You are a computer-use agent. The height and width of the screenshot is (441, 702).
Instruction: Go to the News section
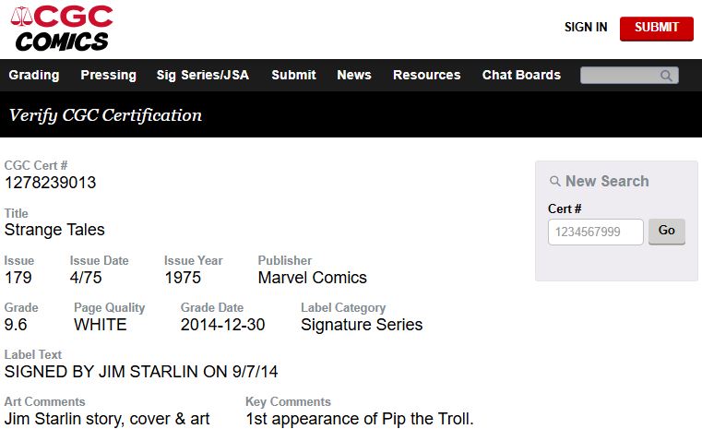click(x=354, y=75)
